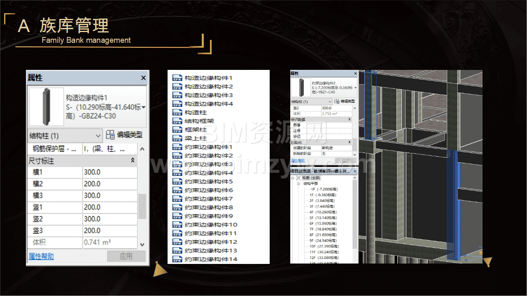Close the small 属性 panel
Screen dimensions: 527x296
tap(355, 73)
